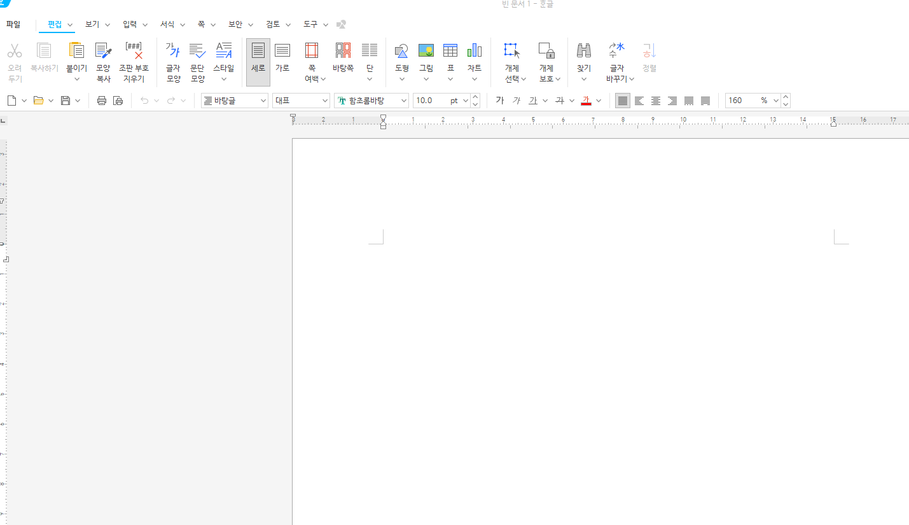The width and height of the screenshot is (909, 525).
Task: Click the 글자 바꾸기 icon
Action: coord(616,51)
